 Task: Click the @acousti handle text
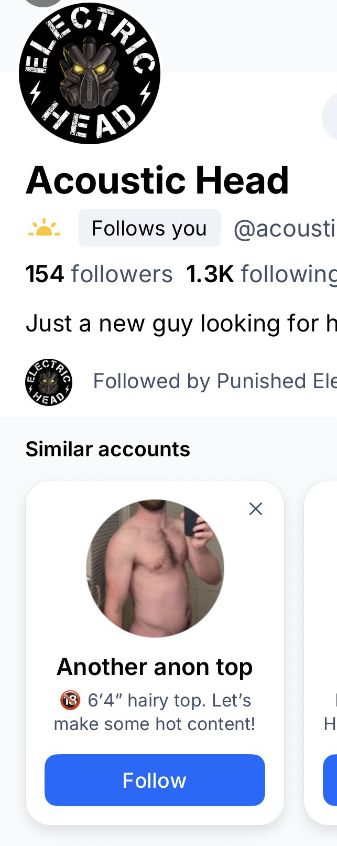pyautogui.click(x=284, y=229)
